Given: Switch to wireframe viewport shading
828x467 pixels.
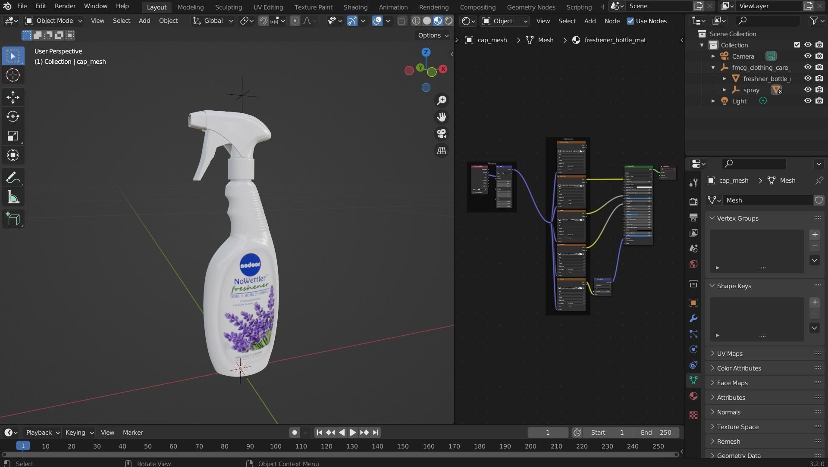Looking at the screenshot, I should (416, 21).
